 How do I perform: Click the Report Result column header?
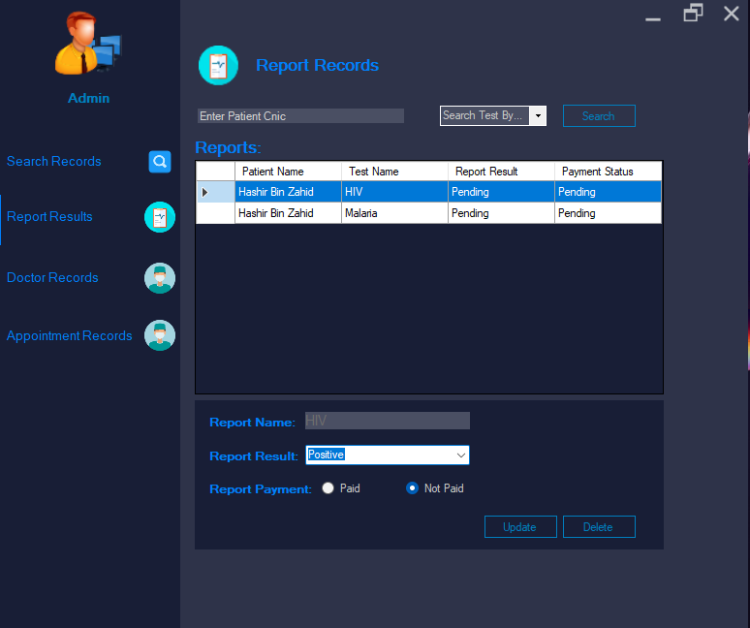point(501,172)
